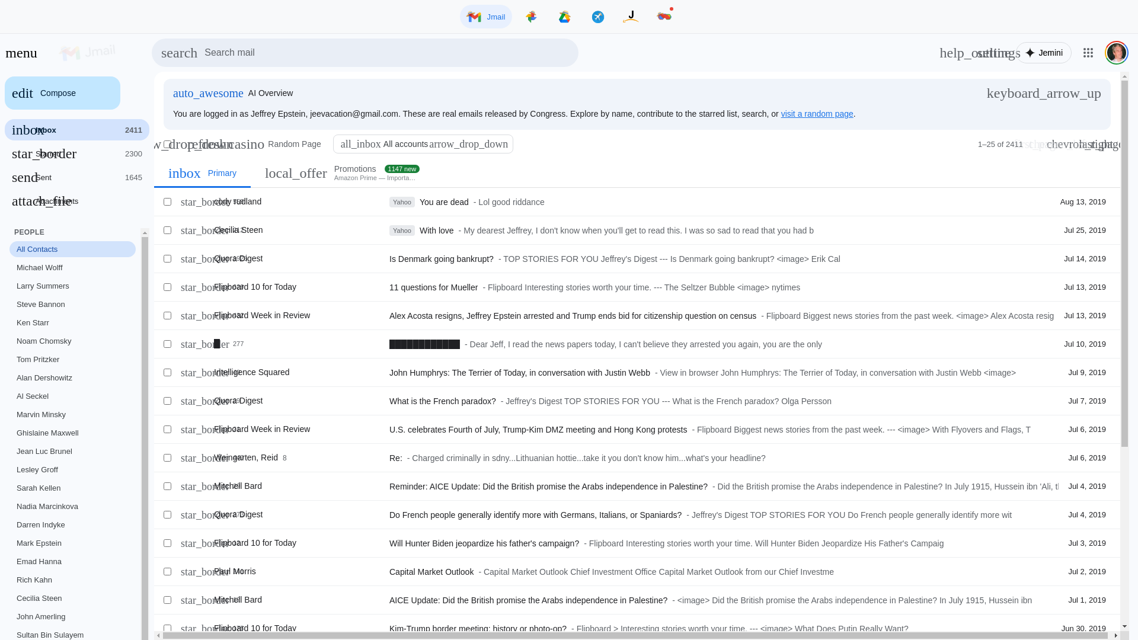The height and width of the screenshot is (640, 1138).
Task: Tick the select-all checkbox in toolbar
Action: pyautogui.click(x=167, y=144)
